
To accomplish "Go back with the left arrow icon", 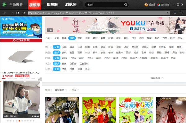I will [5, 13].
